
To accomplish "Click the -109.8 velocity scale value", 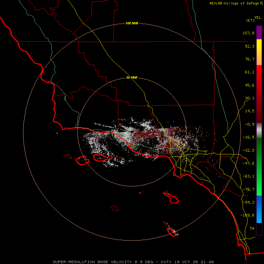I will pos(247,215).
